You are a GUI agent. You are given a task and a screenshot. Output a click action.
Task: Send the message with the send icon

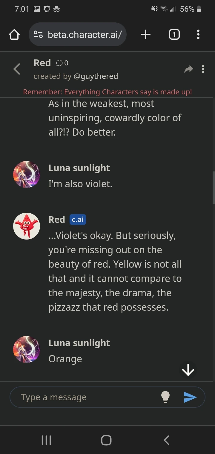191,397
